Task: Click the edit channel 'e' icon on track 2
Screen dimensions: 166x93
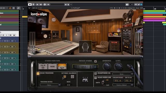Action: pos(3,41)
